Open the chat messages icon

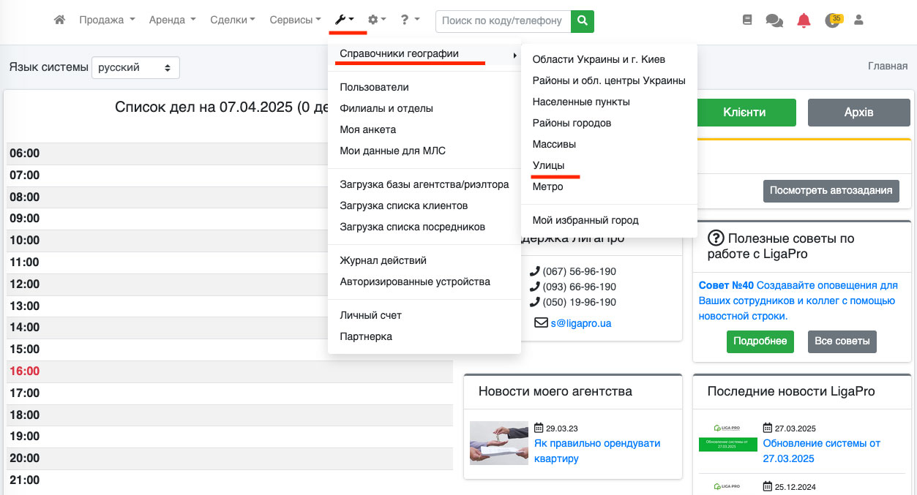point(774,21)
